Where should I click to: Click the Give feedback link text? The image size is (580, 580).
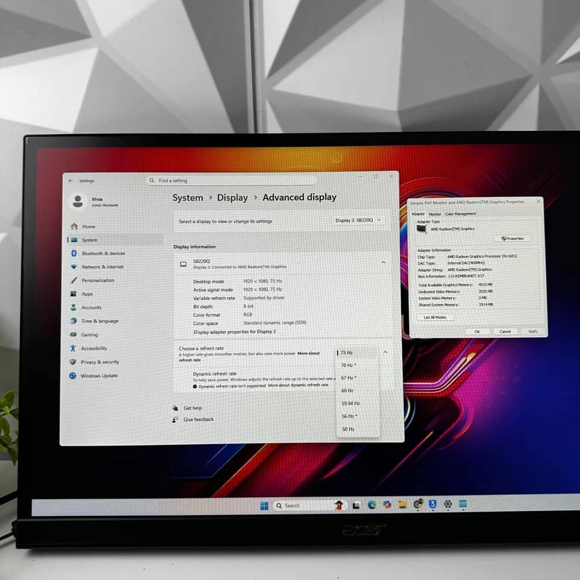(199, 419)
